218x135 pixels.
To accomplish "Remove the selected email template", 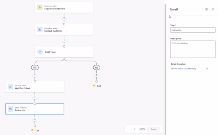I will tap(207, 69).
